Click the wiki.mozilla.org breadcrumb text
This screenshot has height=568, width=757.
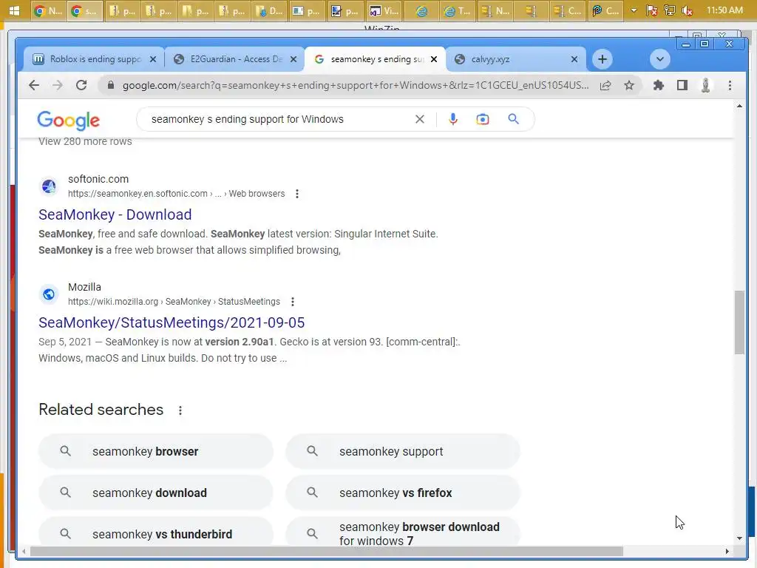[174, 302]
